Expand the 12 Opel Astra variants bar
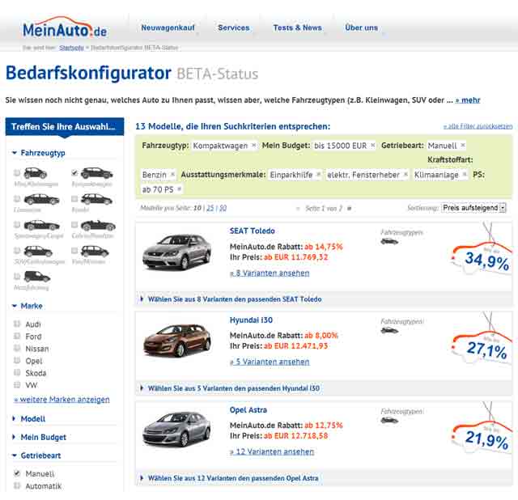 click(324, 478)
